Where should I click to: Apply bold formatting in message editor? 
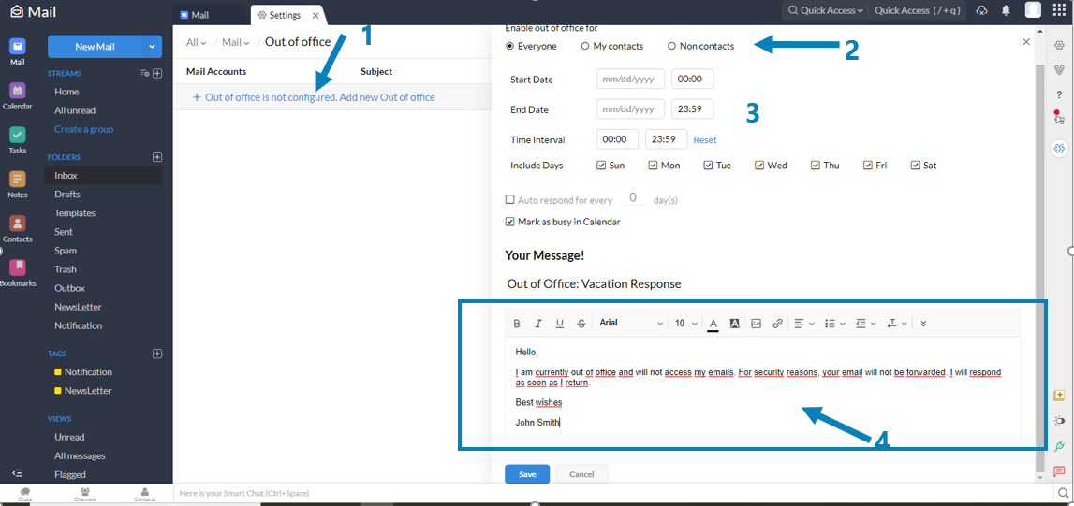(517, 324)
